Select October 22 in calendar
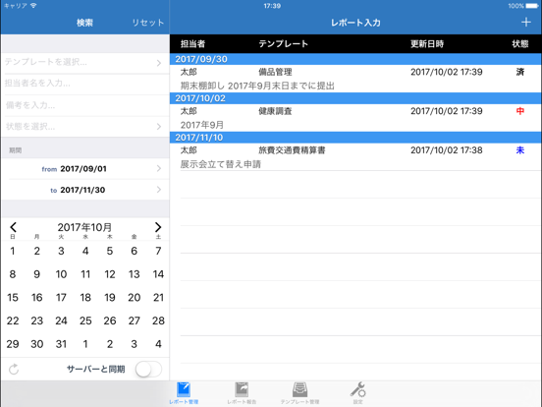Screen dimensions: 542x407 pyautogui.click(x=13, y=320)
